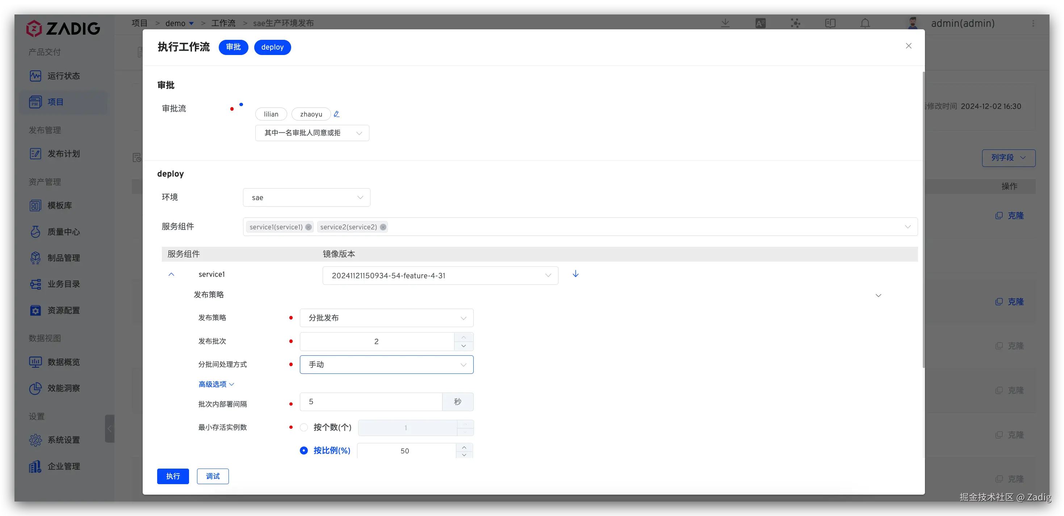This screenshot has width=1064, height=516.
Task: Click the language translate icon in header
Action: (x=761, y=24)
